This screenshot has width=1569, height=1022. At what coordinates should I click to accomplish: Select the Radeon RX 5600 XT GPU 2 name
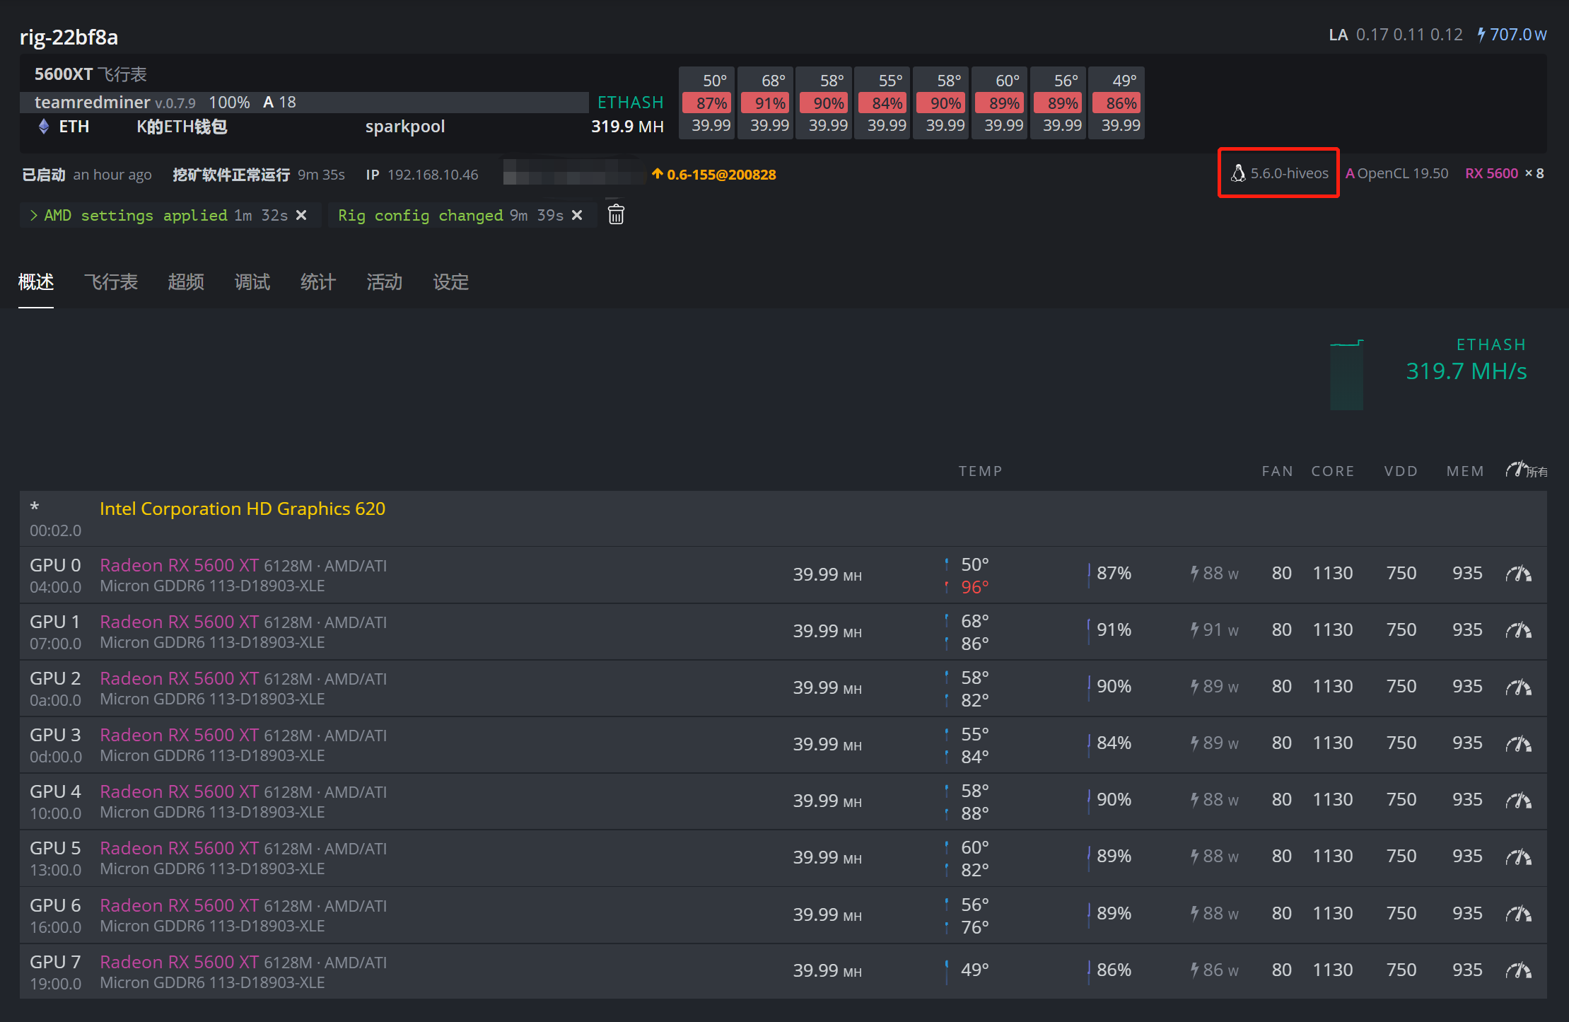click(x=179, y=678)
